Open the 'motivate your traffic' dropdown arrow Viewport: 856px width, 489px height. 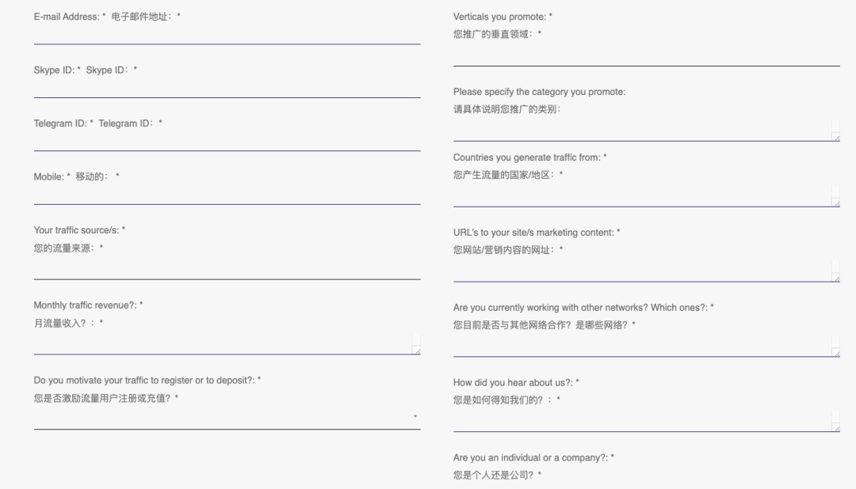click(x=415, y=417)
